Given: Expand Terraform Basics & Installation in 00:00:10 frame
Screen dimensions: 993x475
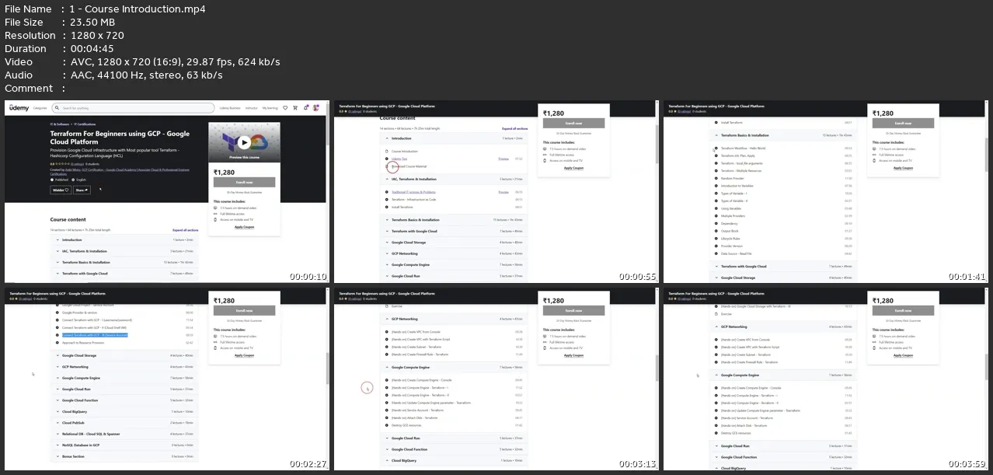Looking at the screenshot, I should pos(124,262).
